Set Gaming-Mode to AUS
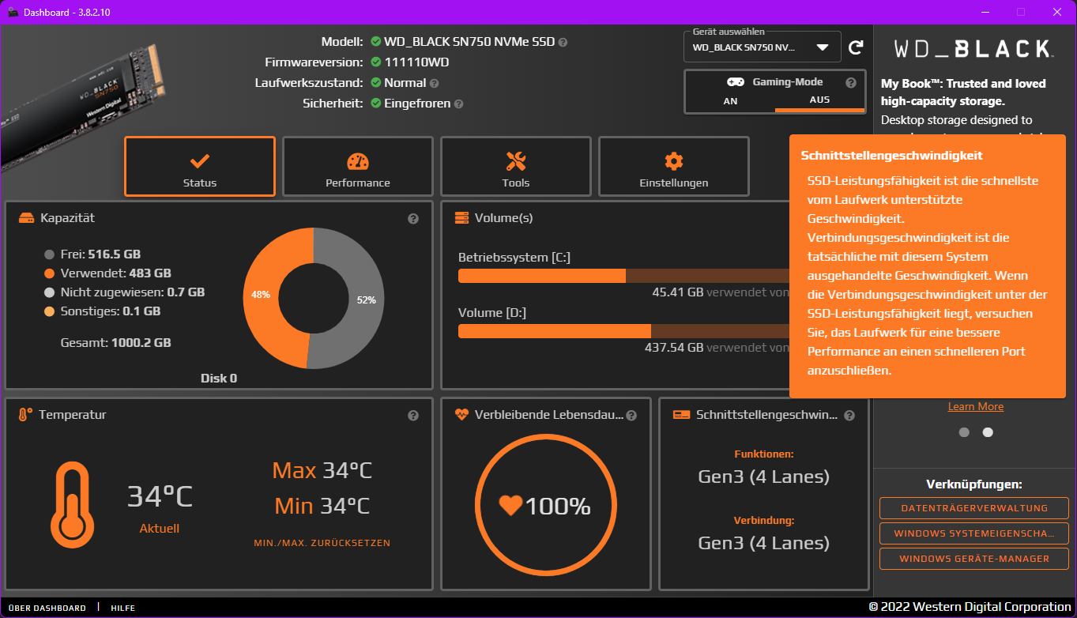Screen dimensions: 1077x618 819,100
